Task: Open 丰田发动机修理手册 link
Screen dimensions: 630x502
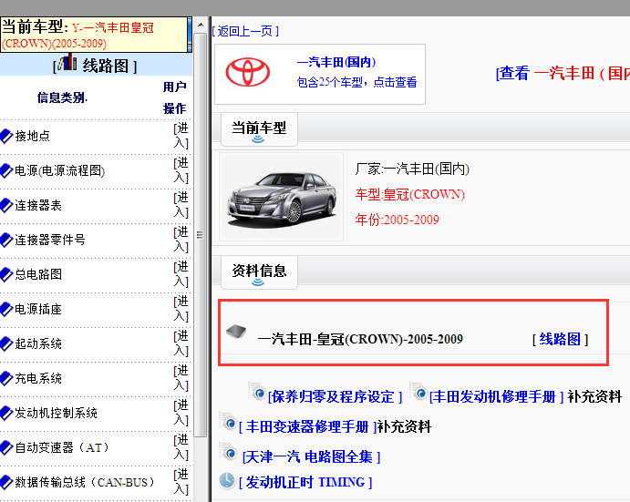Action: click(497, 397)
